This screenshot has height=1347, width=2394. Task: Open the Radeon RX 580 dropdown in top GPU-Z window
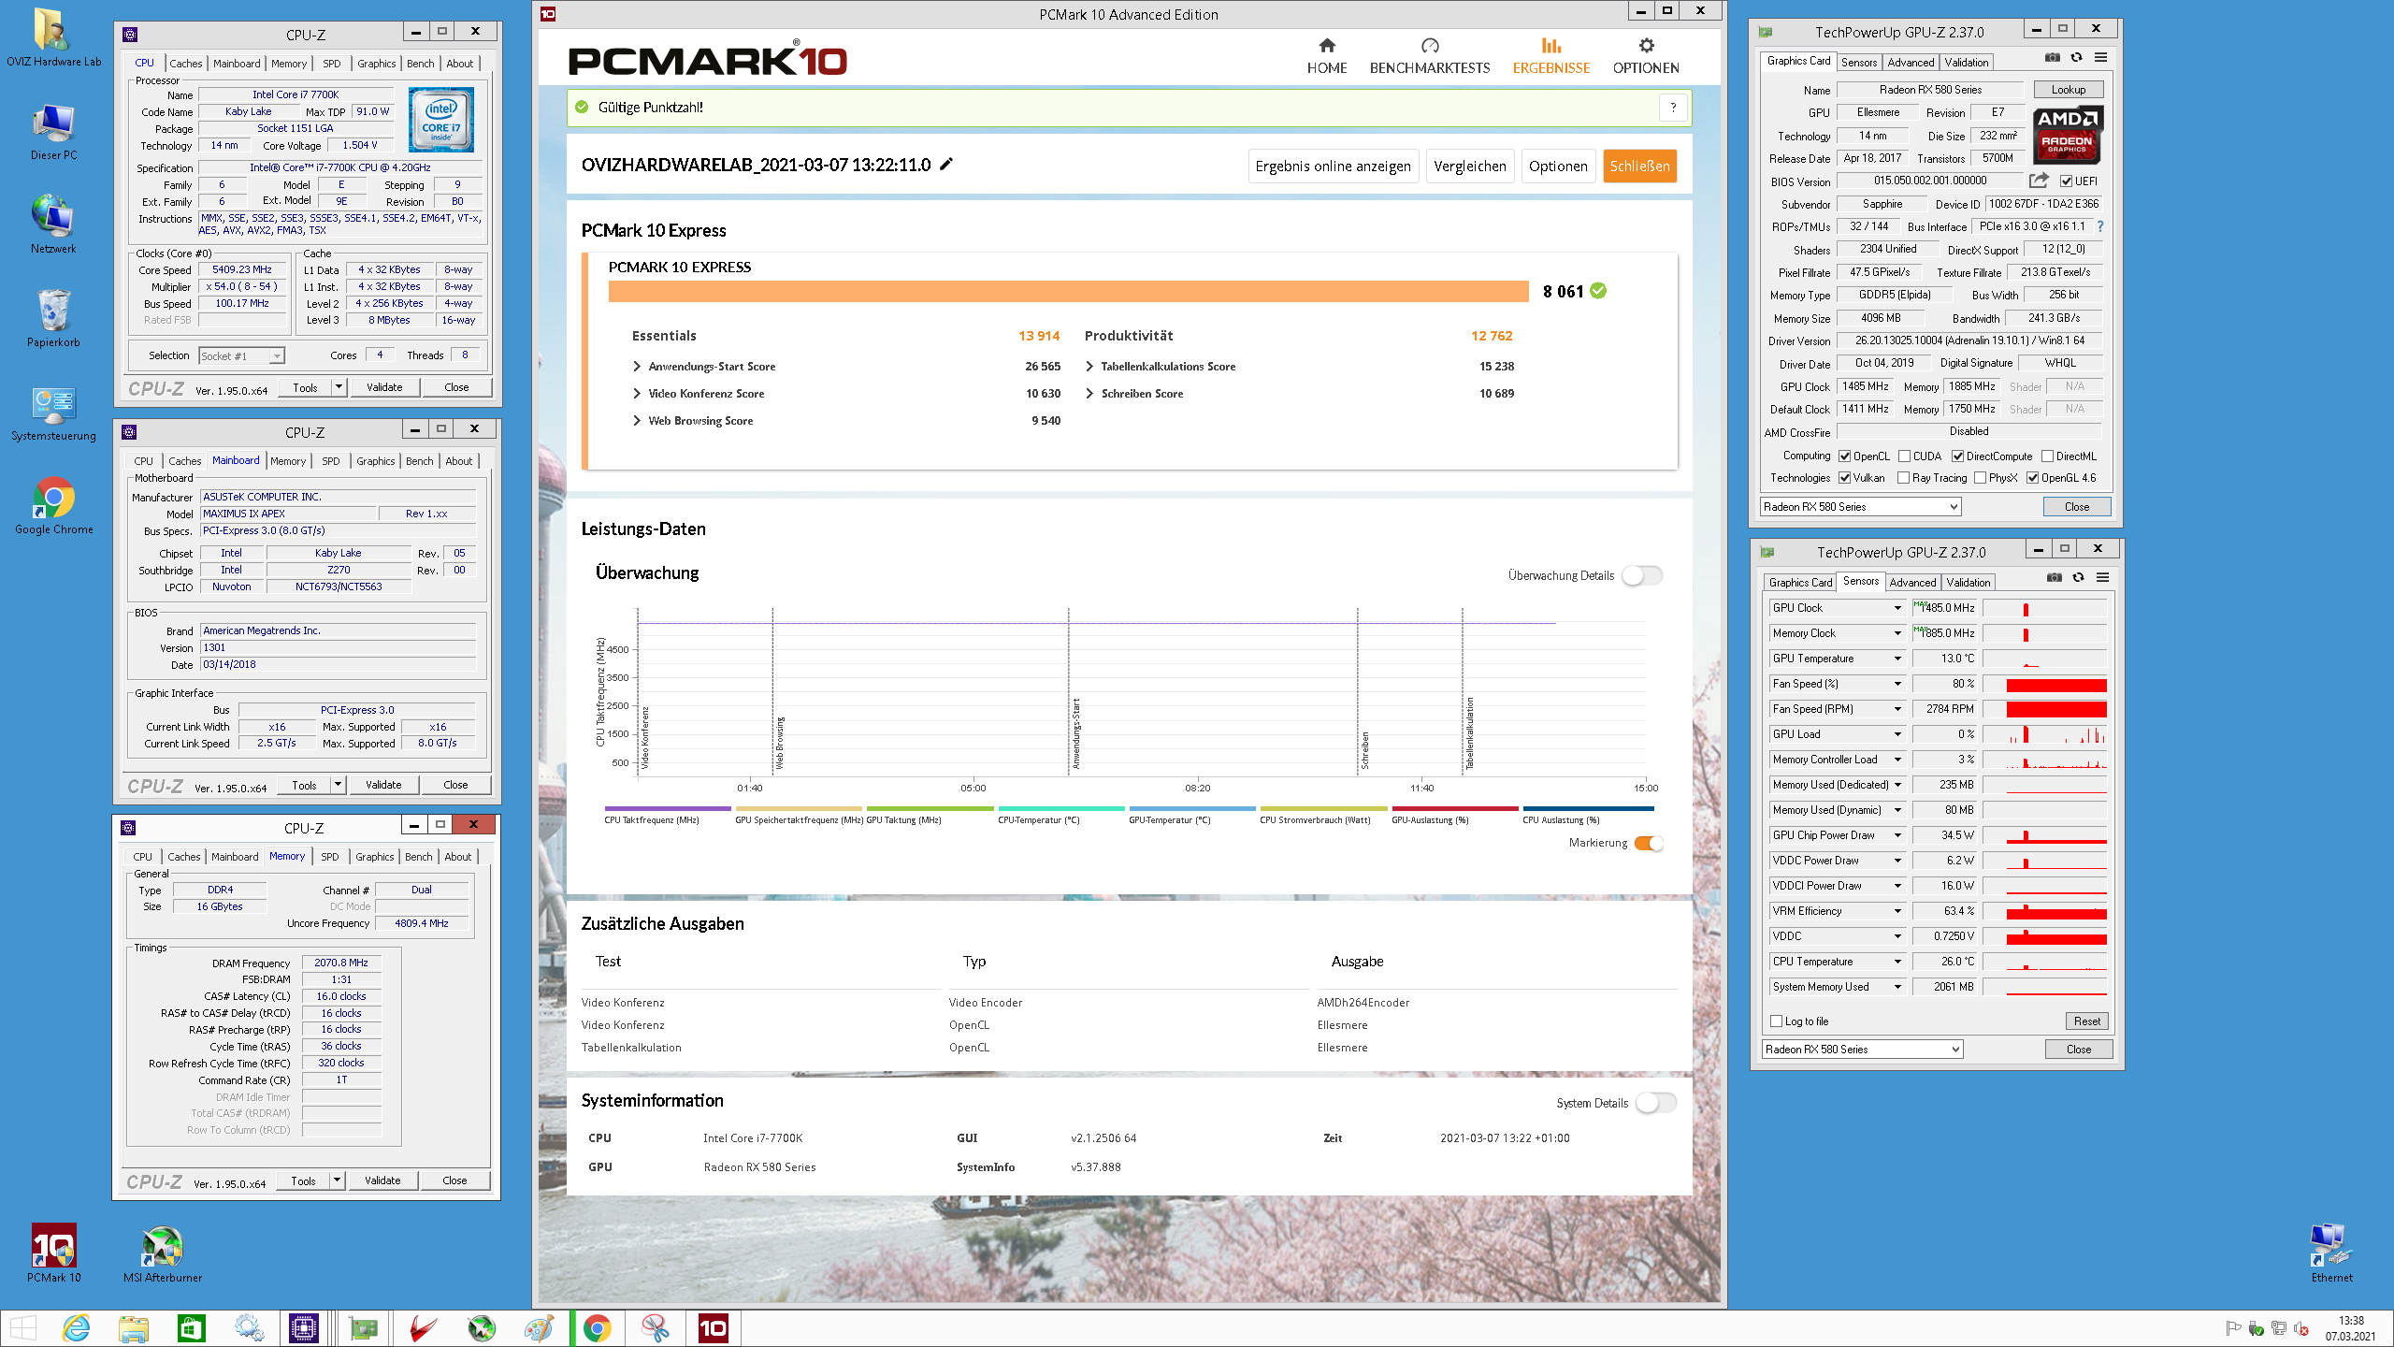pyautogui.click(x=1860, y=507)
